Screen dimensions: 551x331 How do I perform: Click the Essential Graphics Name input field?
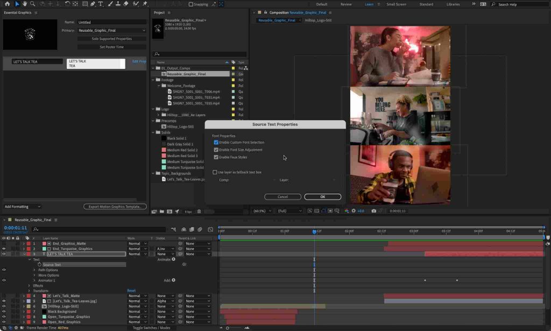[x=112, y=22]
